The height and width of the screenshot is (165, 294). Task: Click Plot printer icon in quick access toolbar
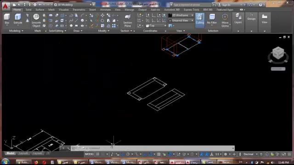click(x=35, y=5)
